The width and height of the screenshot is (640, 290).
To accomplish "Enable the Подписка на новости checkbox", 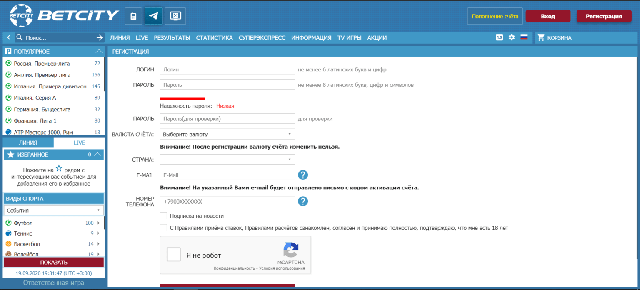I will pos(164,216).
